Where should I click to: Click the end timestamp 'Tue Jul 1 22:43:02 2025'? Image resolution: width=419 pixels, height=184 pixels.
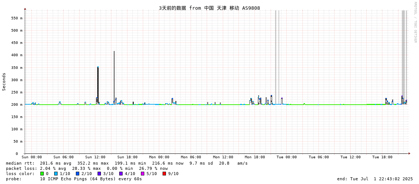(x=381, y=179)
